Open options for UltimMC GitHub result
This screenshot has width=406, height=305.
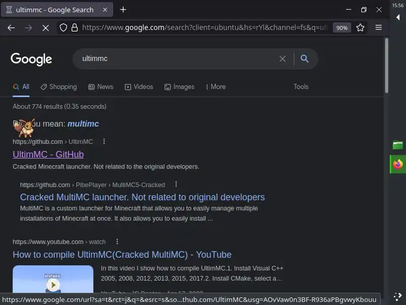[104, 141]
